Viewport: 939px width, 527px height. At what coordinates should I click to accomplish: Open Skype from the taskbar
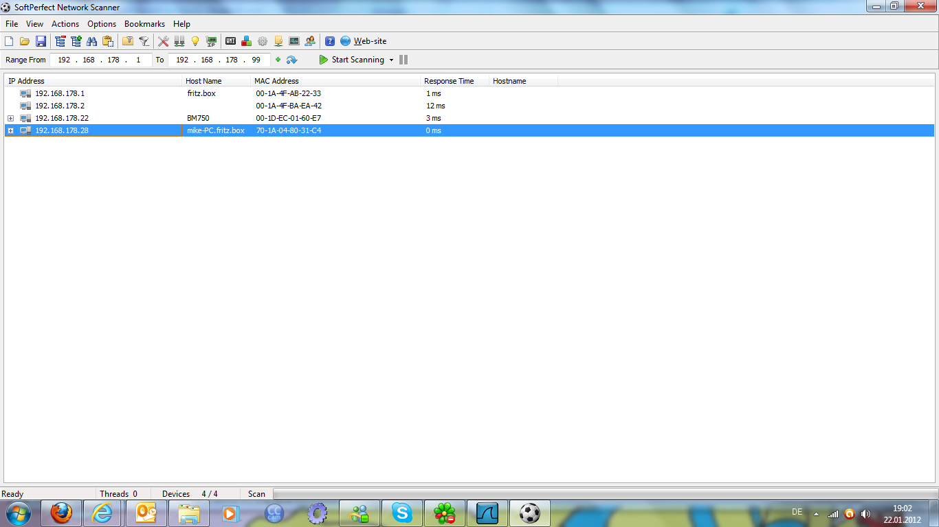(x=402, y=513)
